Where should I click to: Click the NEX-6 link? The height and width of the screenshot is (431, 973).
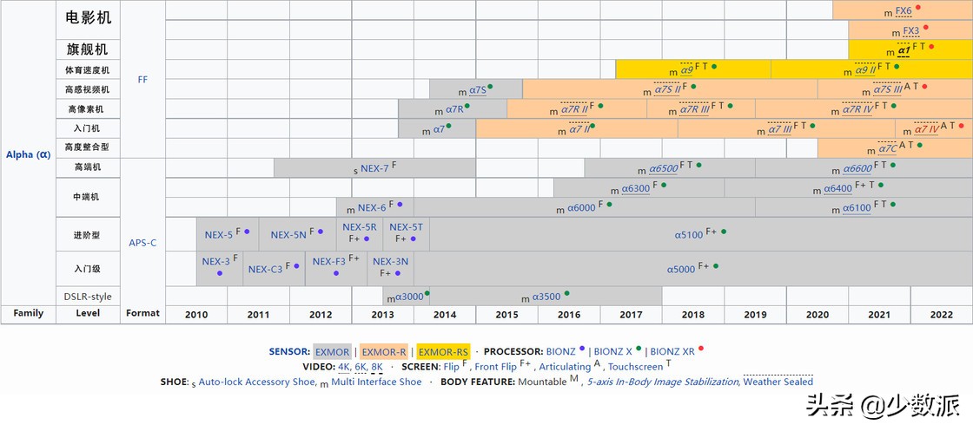[372, 208]
